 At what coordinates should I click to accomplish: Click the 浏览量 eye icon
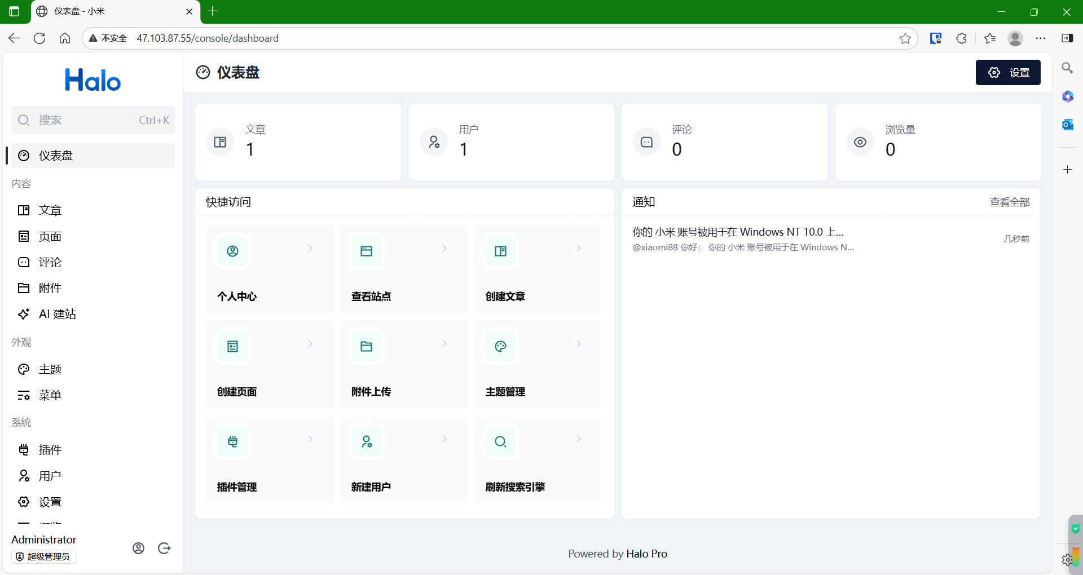click(860, 142)
